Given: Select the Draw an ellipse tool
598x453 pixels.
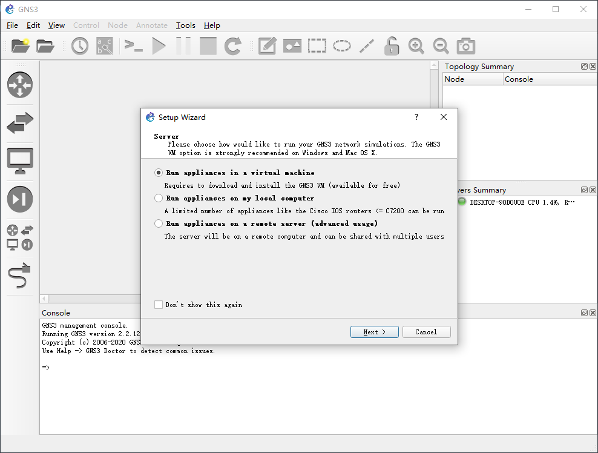Looking at the screenshot, I should [342, 46].
